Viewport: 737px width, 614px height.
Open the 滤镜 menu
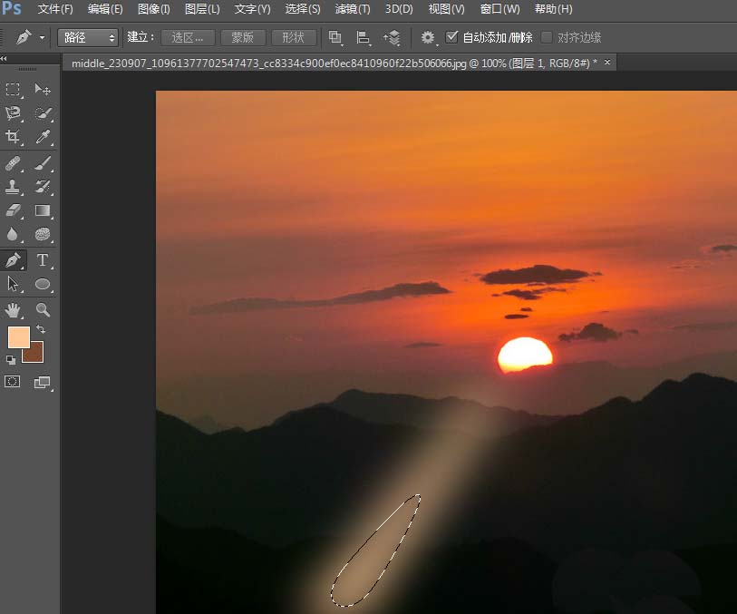pos(352,10)
